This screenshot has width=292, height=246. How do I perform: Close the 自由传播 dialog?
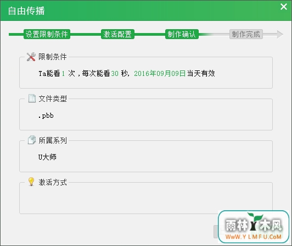tap(284, 7)
